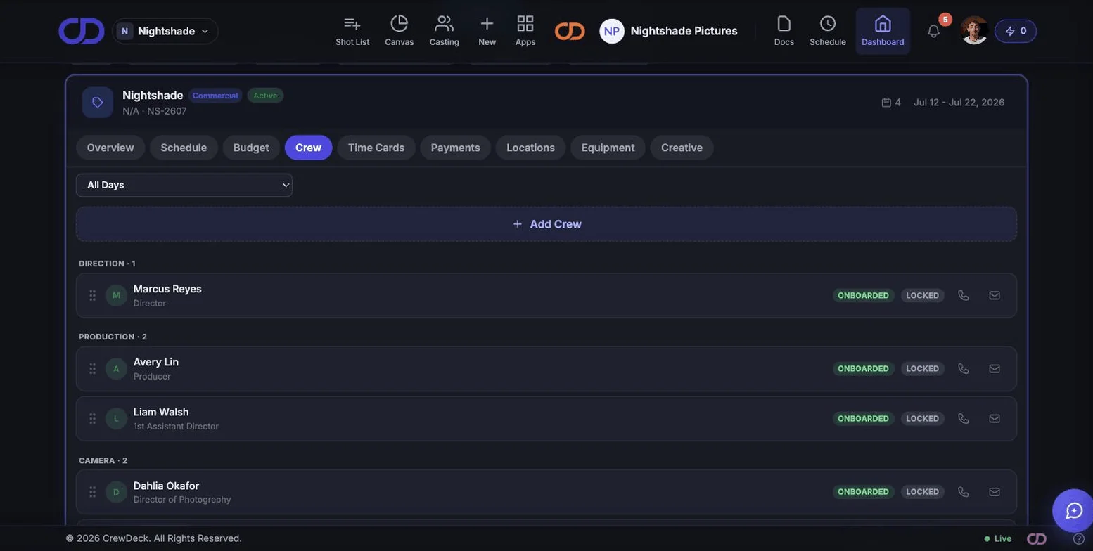Open the Liam Walsh crew entry
This screenshot has height=551, width=1093.
pos(546,419)
